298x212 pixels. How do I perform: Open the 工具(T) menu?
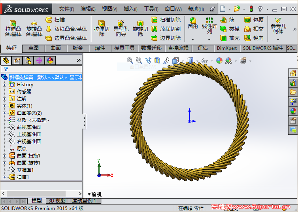[151, 9]
